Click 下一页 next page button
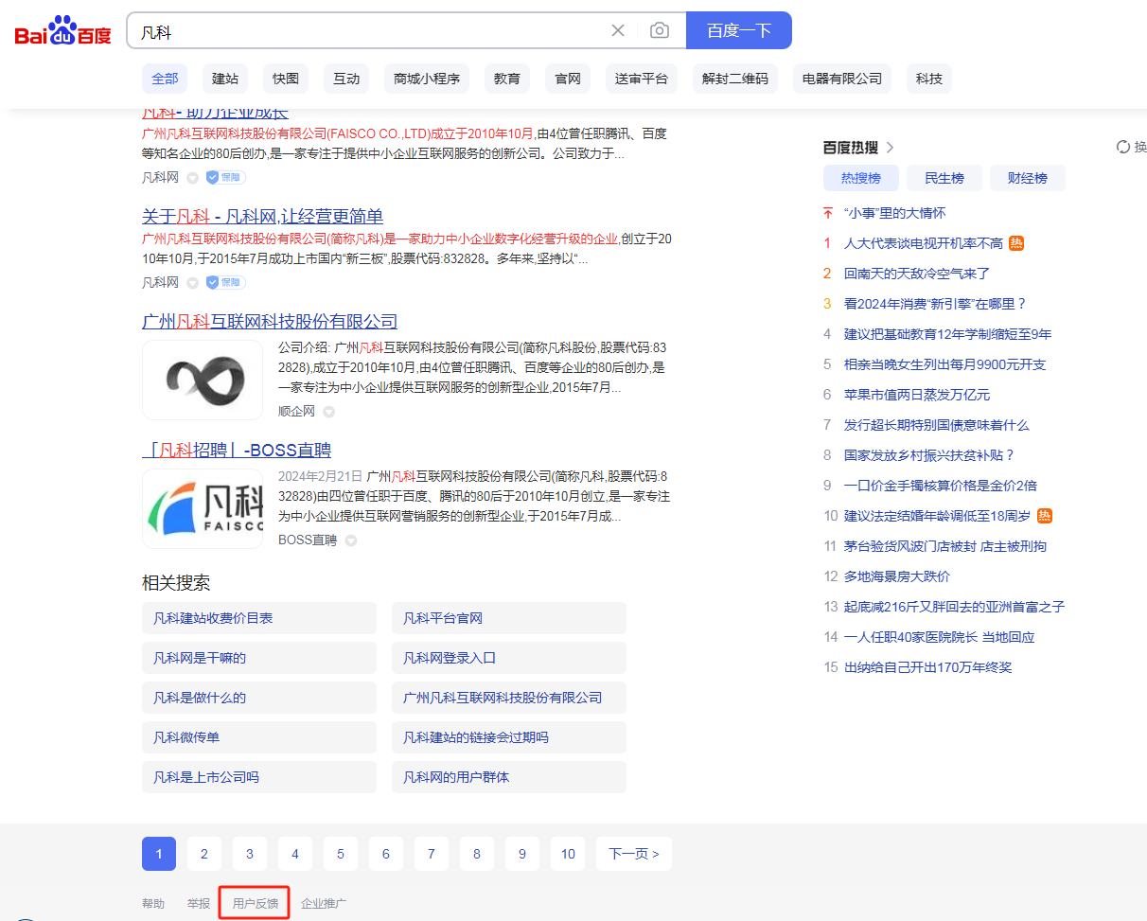The height and width of the screenshot is (921, 1147). [634, 854]
